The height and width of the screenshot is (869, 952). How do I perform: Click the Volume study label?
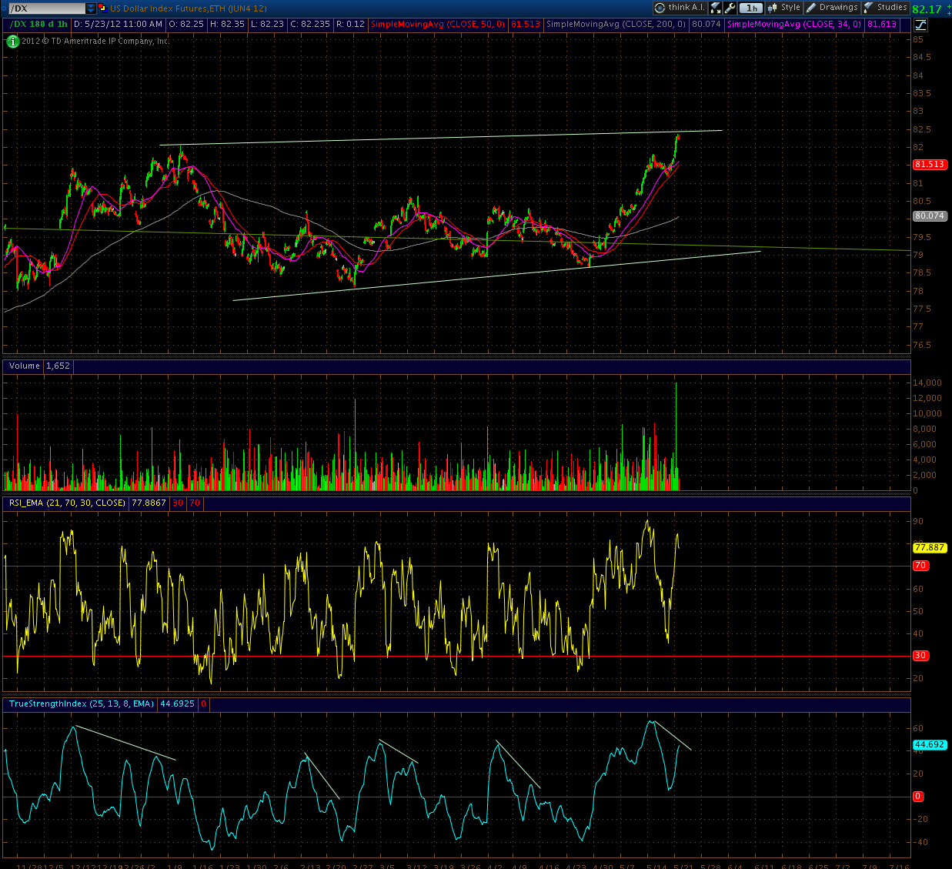tap(24, 366)
